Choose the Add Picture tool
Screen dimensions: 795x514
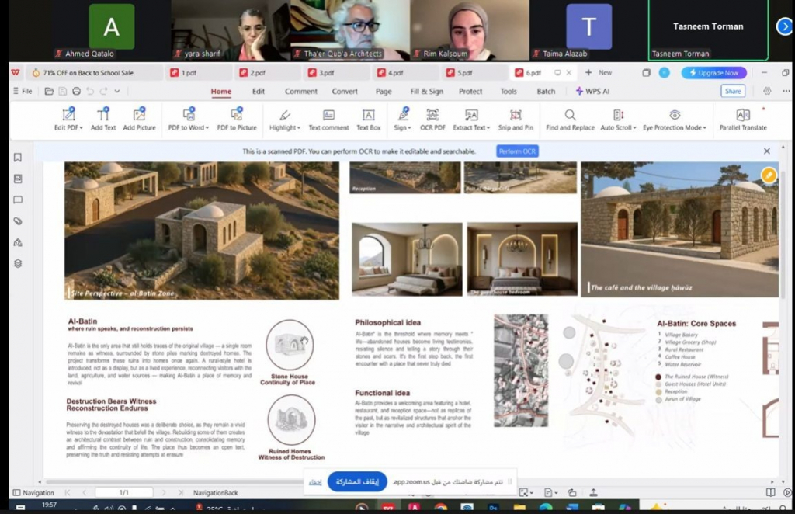pos(139,120)
